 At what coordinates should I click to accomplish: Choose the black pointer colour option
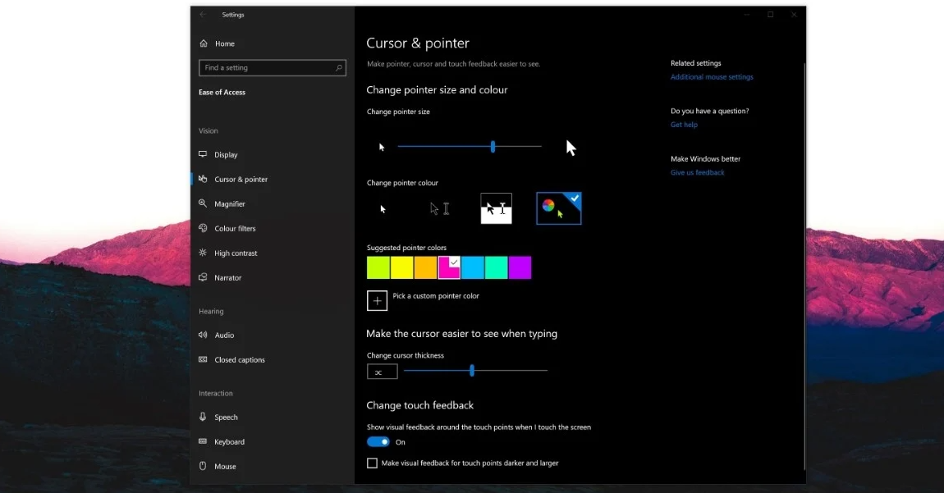point(441,209)
